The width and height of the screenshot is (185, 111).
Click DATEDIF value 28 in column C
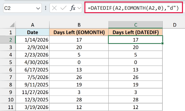[136, 100]
